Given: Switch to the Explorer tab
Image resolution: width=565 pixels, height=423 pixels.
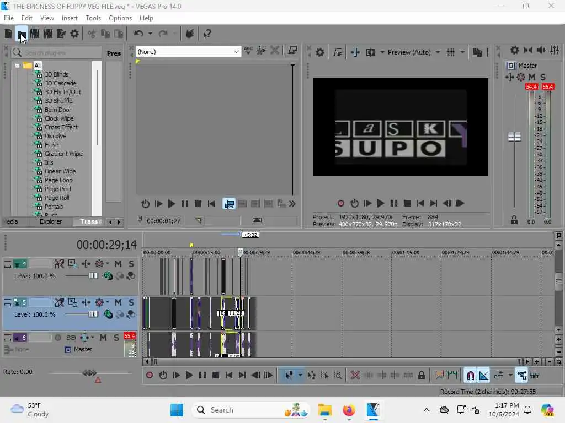Looking at the screenshot, I should tap(50, 221).
